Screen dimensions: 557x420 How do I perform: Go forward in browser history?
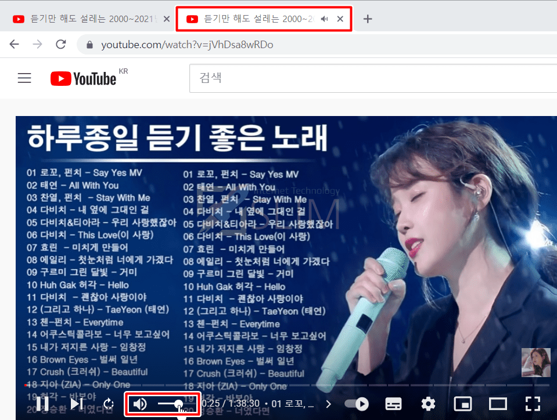[x=37, y=44]
